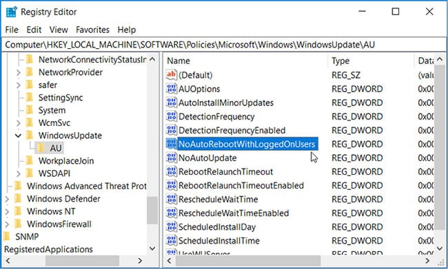Select the NetworkConnectivityStatusIn key label
This screenshot has height=269, width=448.
tap(92, 60)
